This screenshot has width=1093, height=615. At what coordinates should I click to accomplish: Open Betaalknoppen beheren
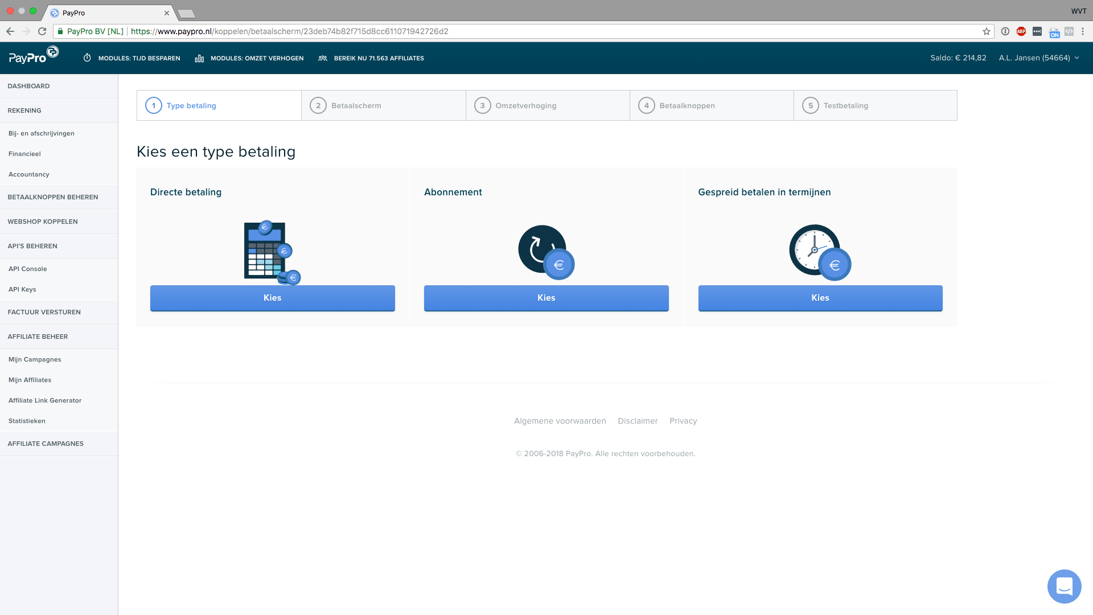click(59, 197)
